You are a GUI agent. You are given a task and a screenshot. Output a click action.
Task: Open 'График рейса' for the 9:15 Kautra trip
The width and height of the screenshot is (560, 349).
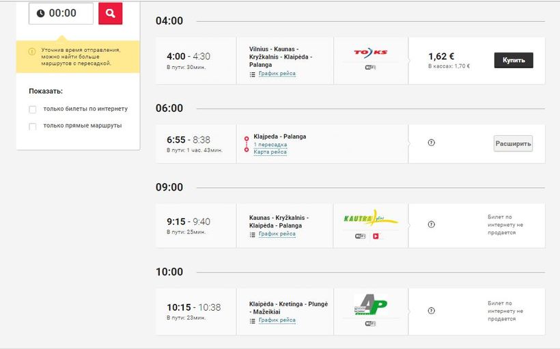click(277, 234)
